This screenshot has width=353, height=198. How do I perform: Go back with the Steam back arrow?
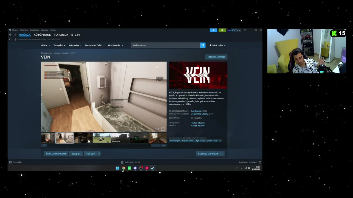click(10, 35)
